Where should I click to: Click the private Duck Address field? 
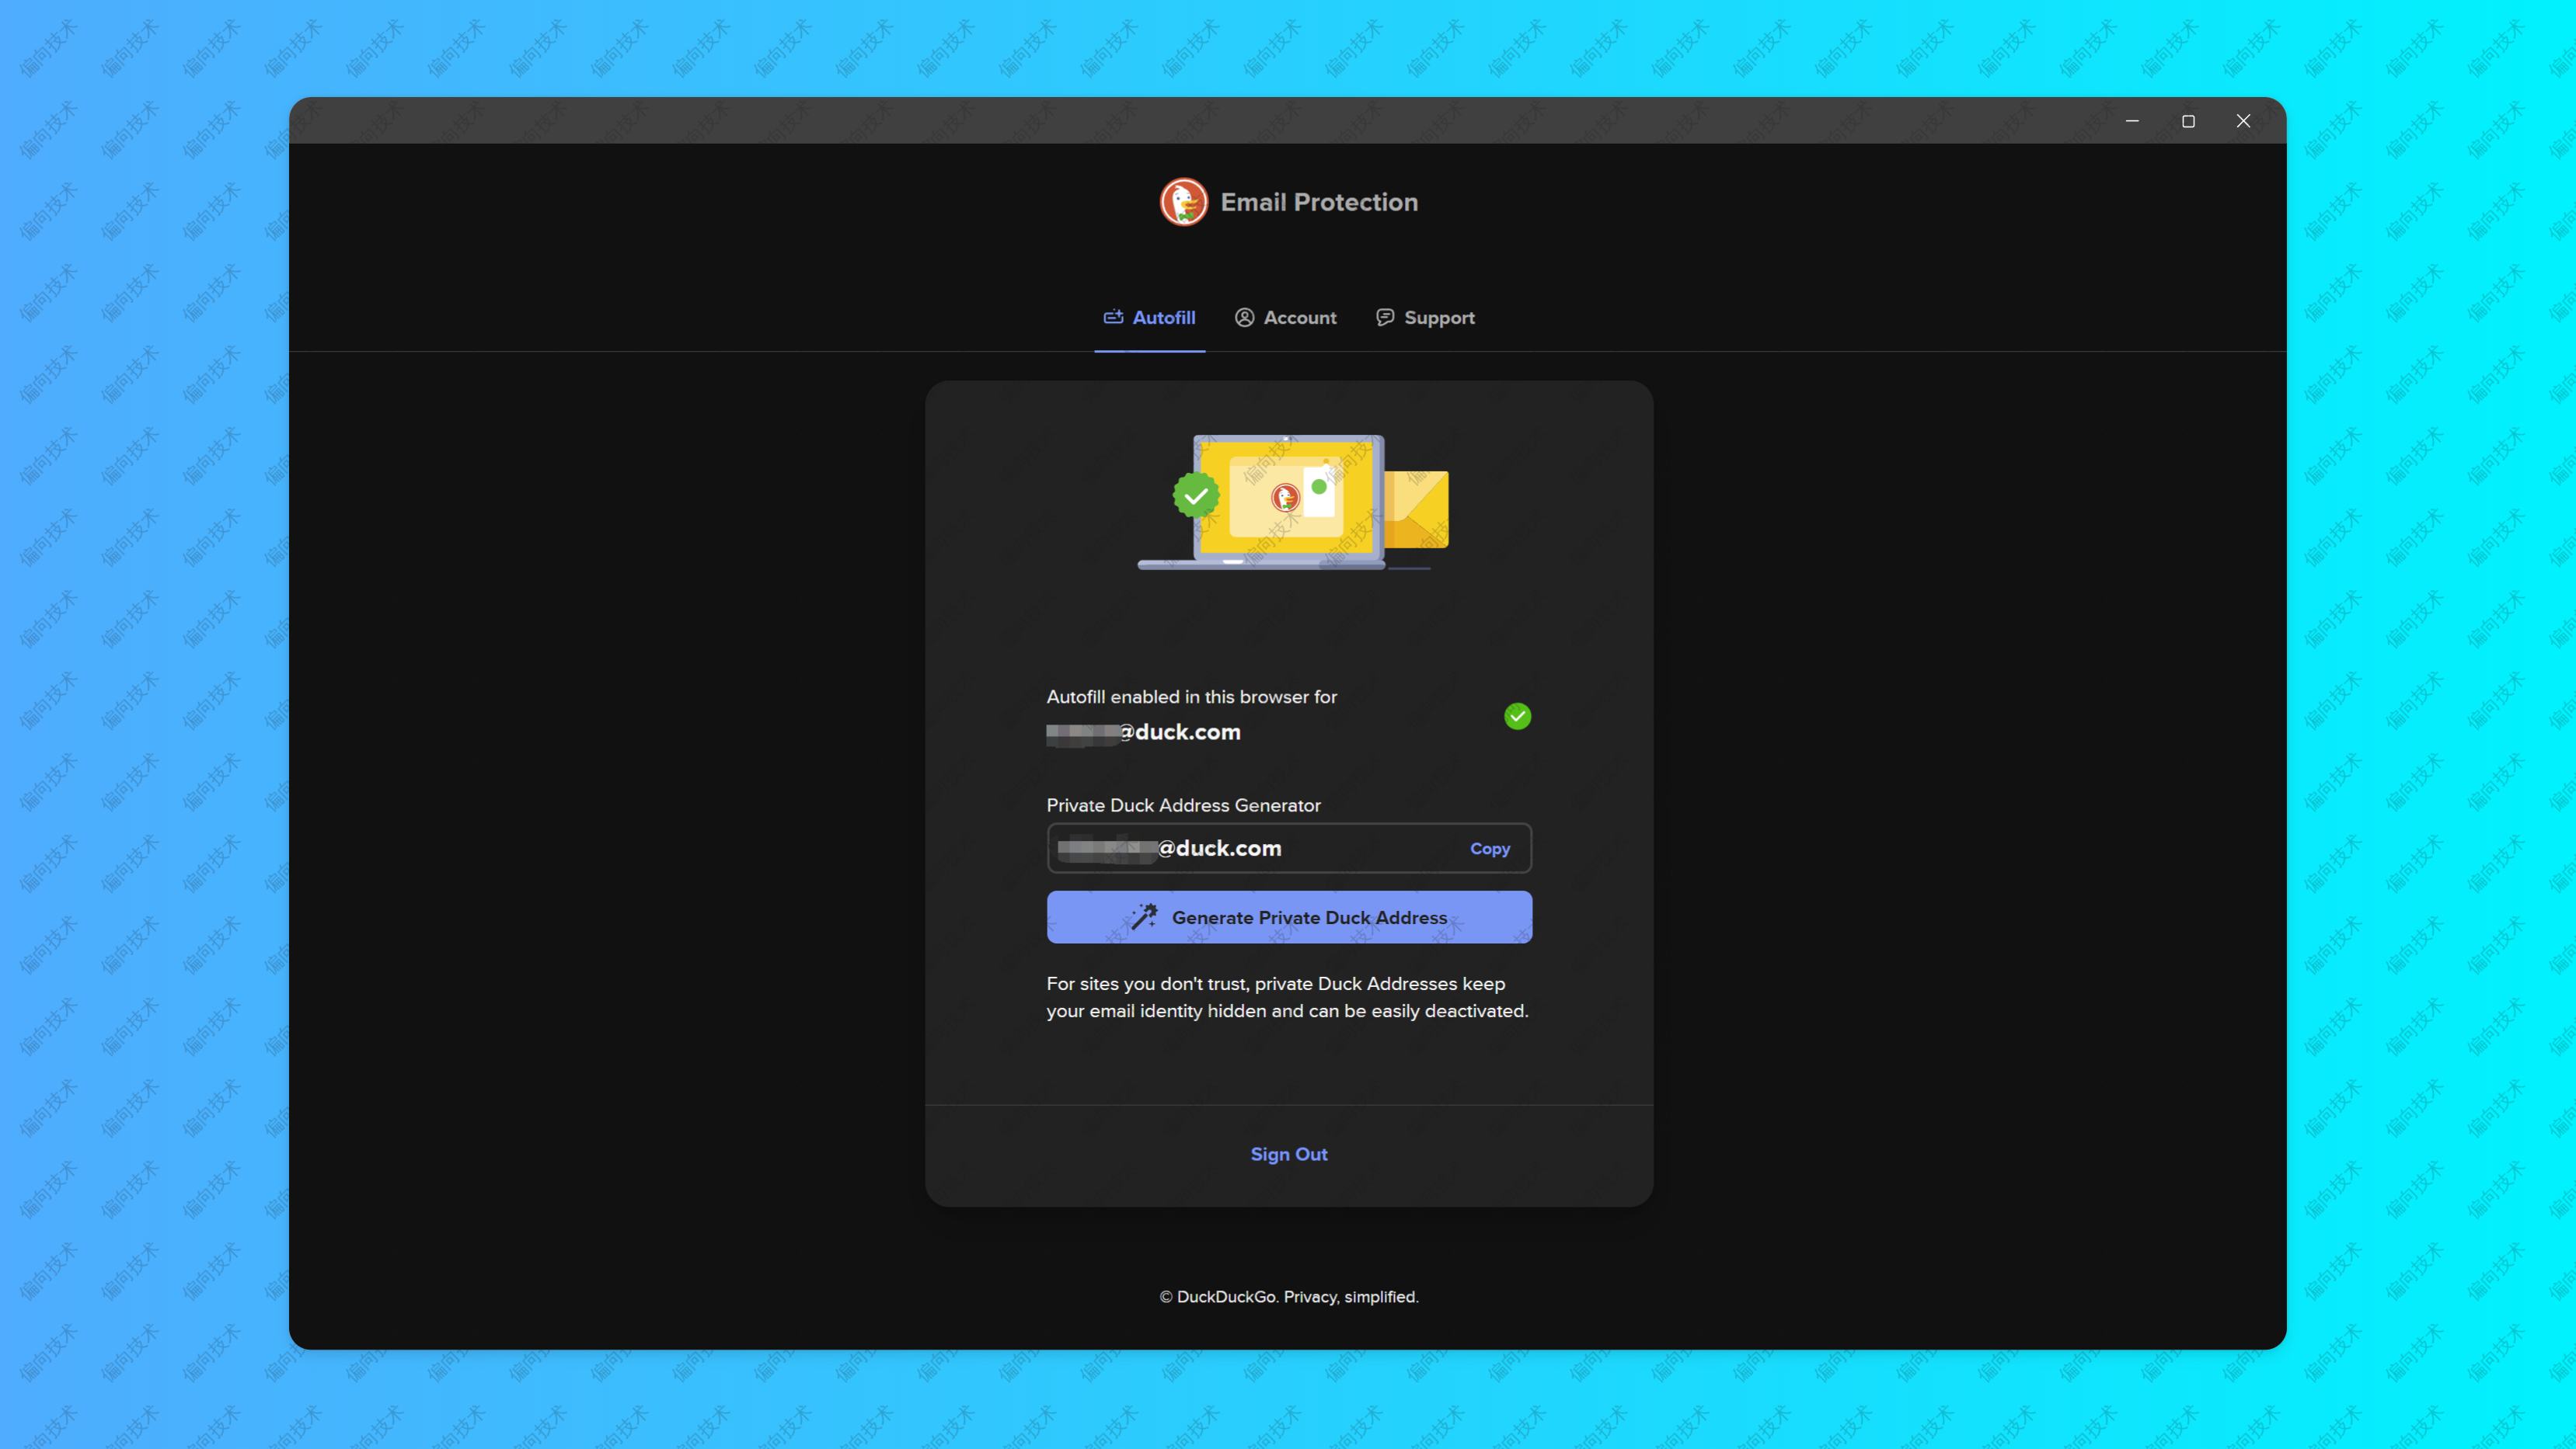pos(1289,849)
